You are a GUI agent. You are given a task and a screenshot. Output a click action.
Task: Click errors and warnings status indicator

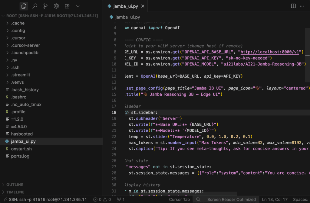pos(102,199)
